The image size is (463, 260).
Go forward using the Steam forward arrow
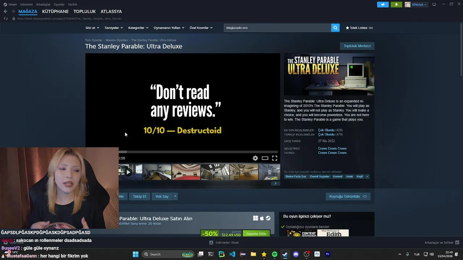coord(13,11)
